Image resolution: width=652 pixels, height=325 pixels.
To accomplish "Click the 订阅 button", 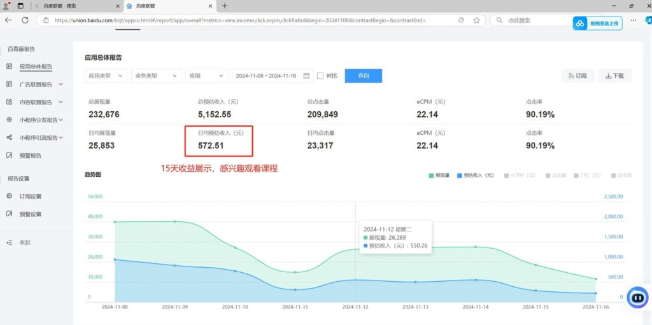I will tap(578, 76).
